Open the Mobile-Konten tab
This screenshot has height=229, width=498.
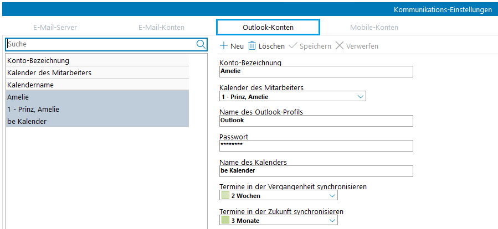click(374, 27)
